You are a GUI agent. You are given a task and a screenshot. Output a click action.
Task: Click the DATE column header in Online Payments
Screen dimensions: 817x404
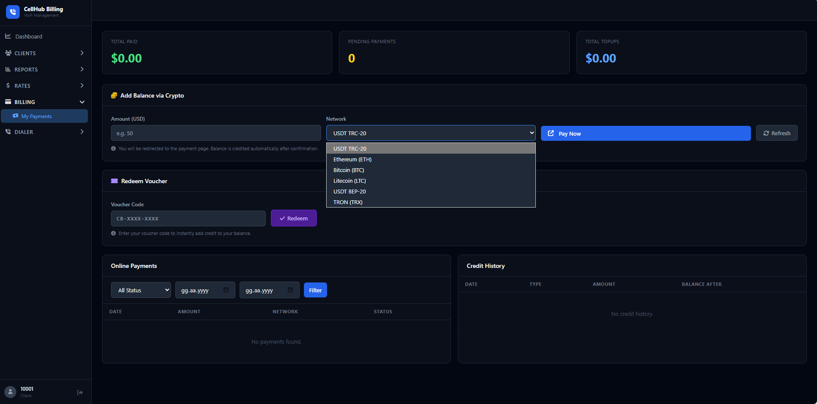116,312
